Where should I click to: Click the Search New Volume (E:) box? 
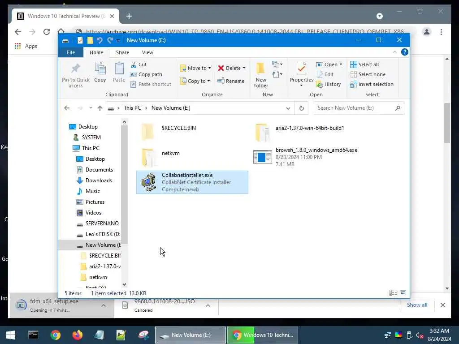(359, 108)
